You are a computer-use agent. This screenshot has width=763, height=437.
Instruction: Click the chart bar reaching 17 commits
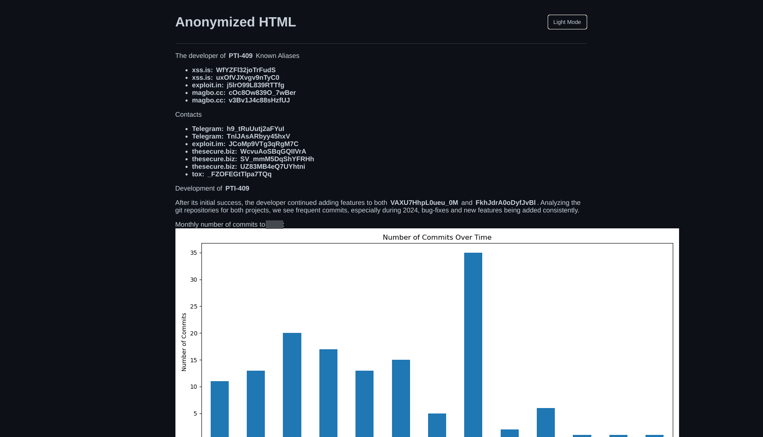coord(328,393)
